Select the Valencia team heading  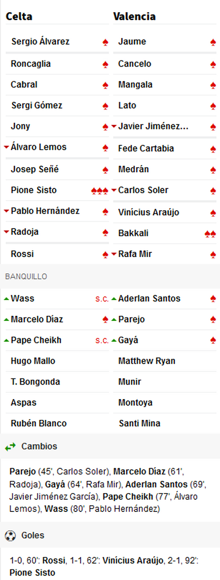coord(134,17)
